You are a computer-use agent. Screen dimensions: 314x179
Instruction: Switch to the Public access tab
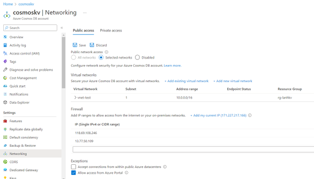tap(83, 30)
